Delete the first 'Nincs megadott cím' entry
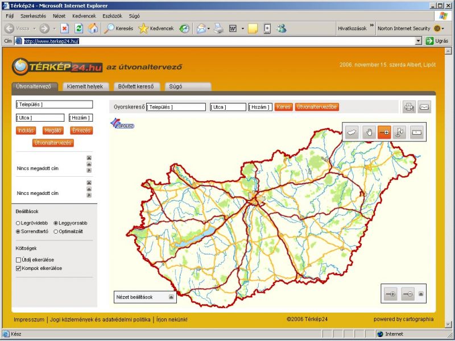This screenshot has width=455, height=341. coord(89,158)
